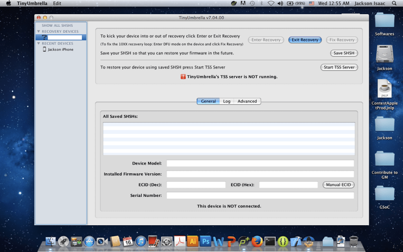This screenshot has height=252, width=403.
Task: Open the Softwares folder on desktop
Action: 384,24
